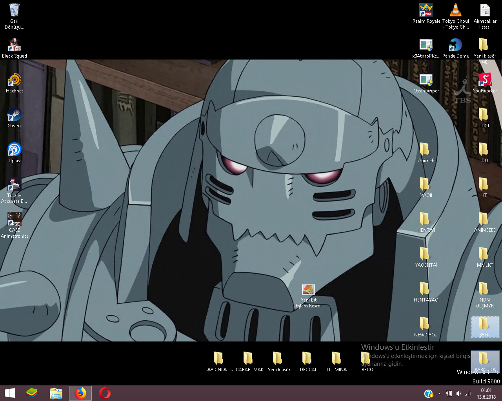Select the NDN GLŞMYR folder

click(485, 294)
